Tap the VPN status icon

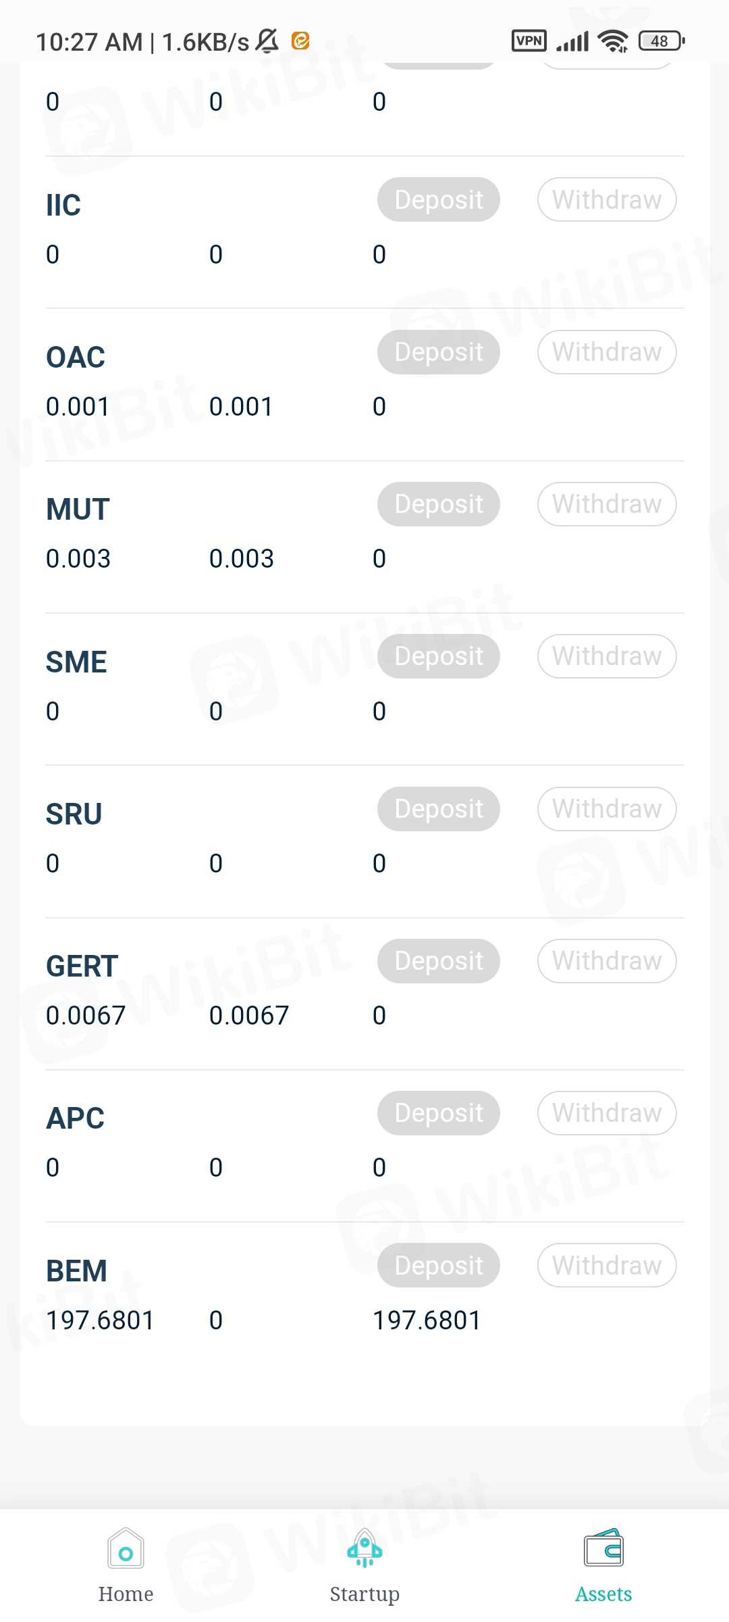pos(529,41)
